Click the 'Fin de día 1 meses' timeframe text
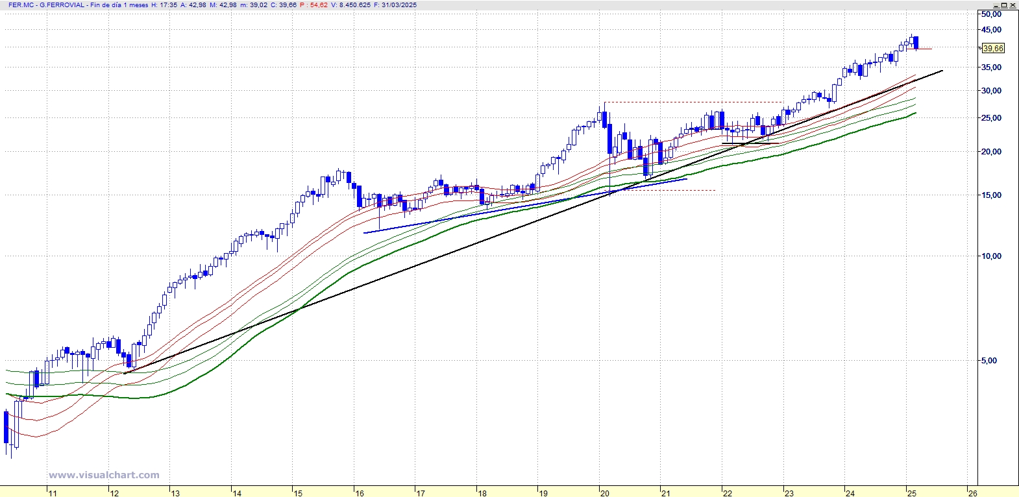The width and height of the screenshot is (1019, 497). click(119, 5)
